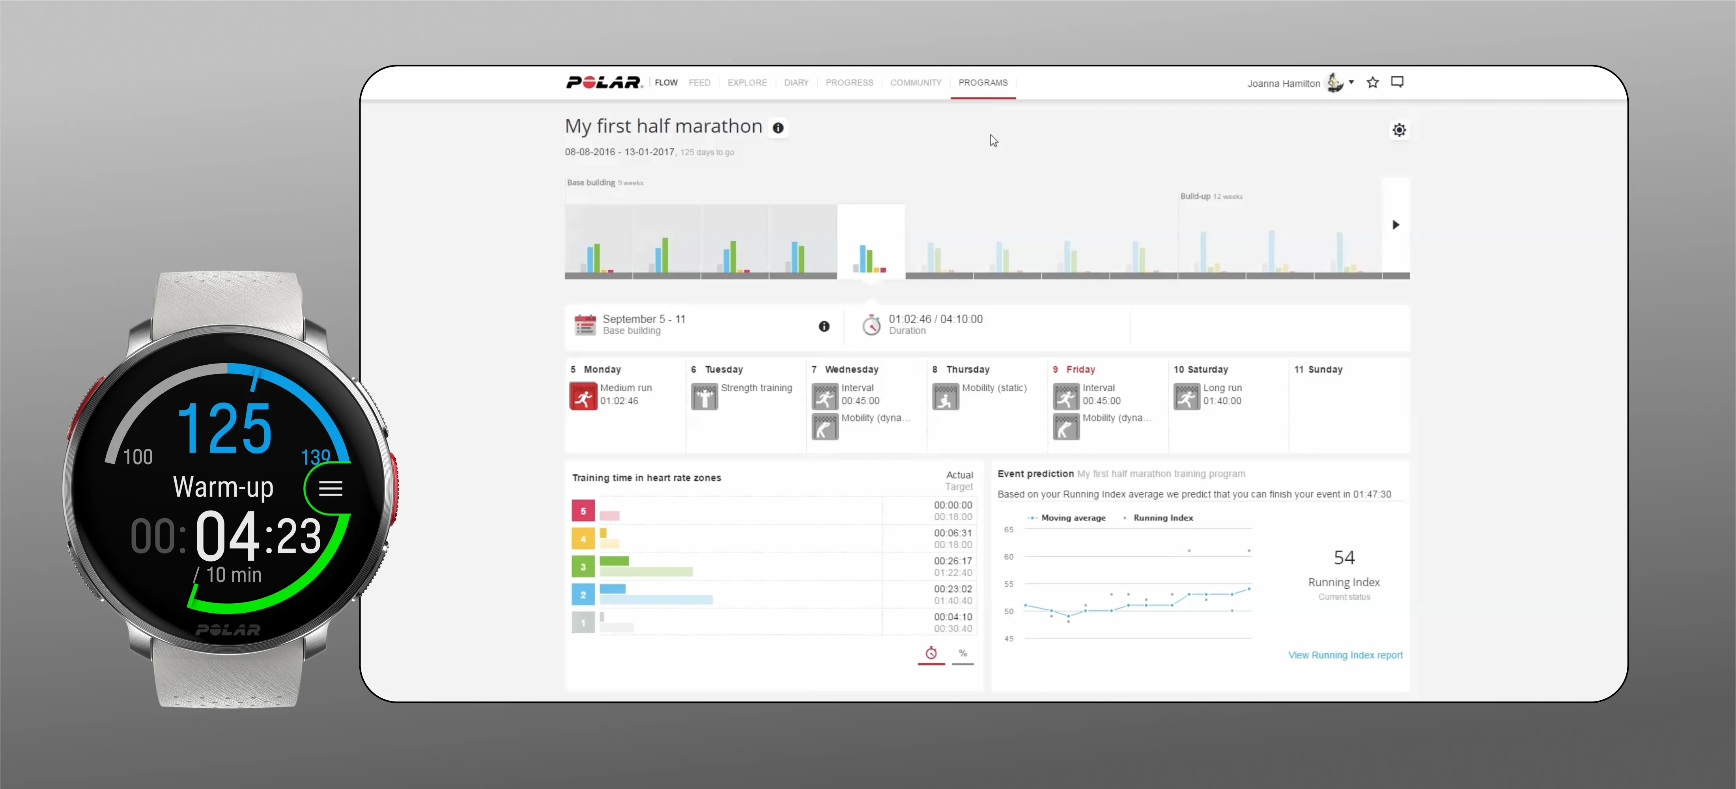
Task: Open Saturday's Long run icon
Action: pyautogui.click(x=1187, y=397)
